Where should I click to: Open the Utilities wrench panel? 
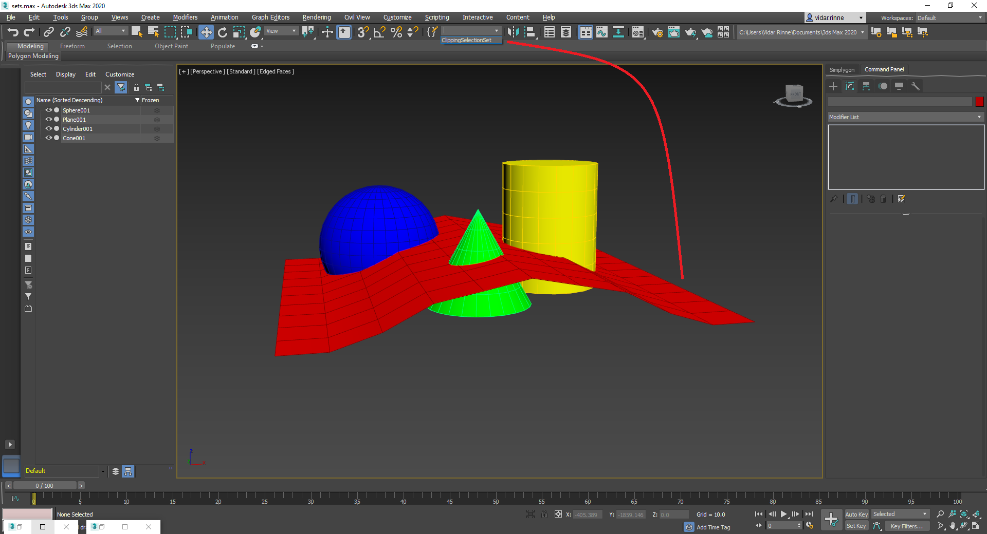(x=916, y=86)
